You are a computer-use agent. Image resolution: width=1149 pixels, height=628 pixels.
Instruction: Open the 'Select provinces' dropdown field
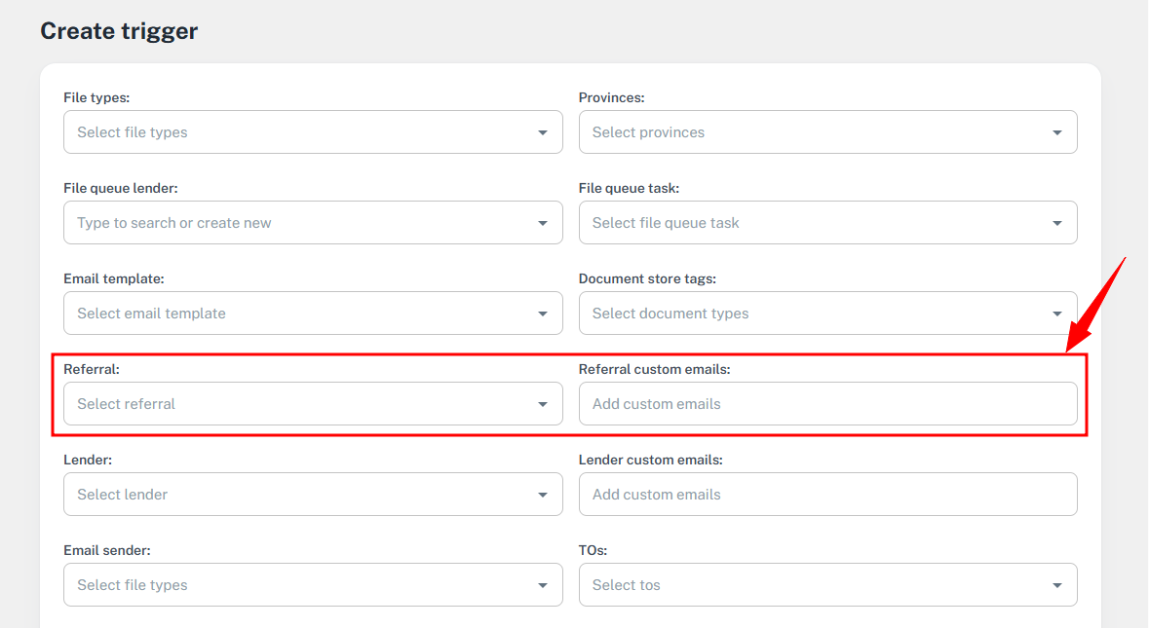tap(809, 132)
